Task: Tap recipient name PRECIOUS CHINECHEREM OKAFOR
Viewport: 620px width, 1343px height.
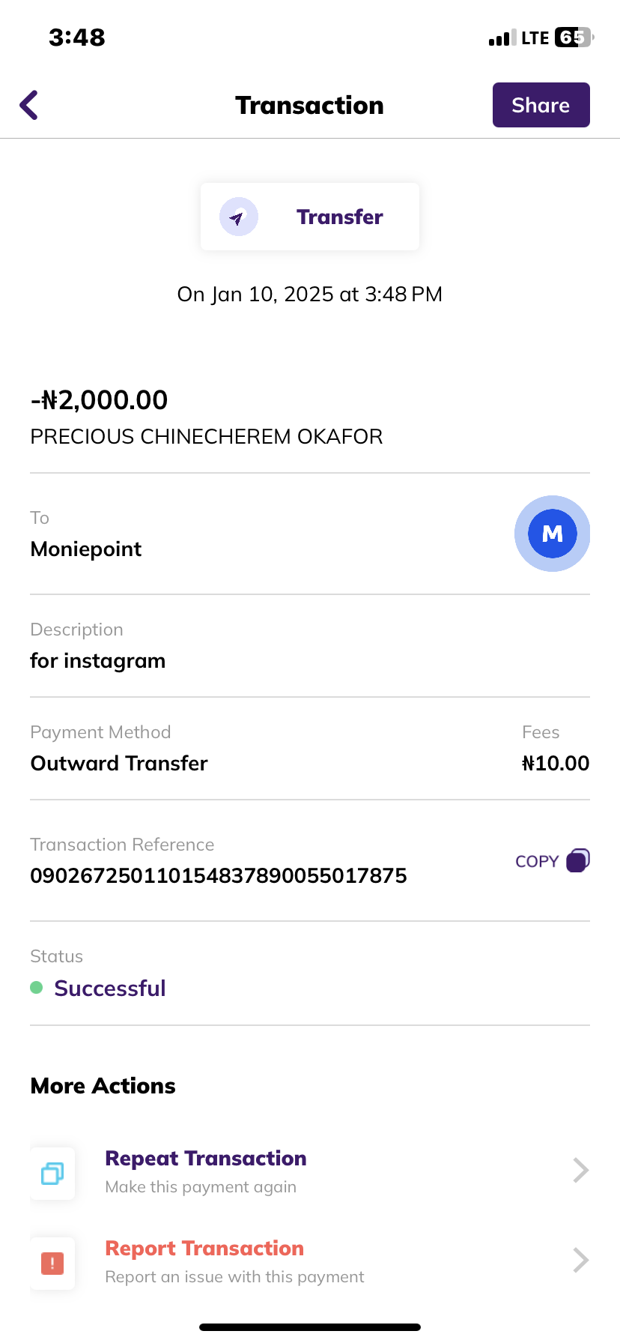Action: tap(207, 437)
